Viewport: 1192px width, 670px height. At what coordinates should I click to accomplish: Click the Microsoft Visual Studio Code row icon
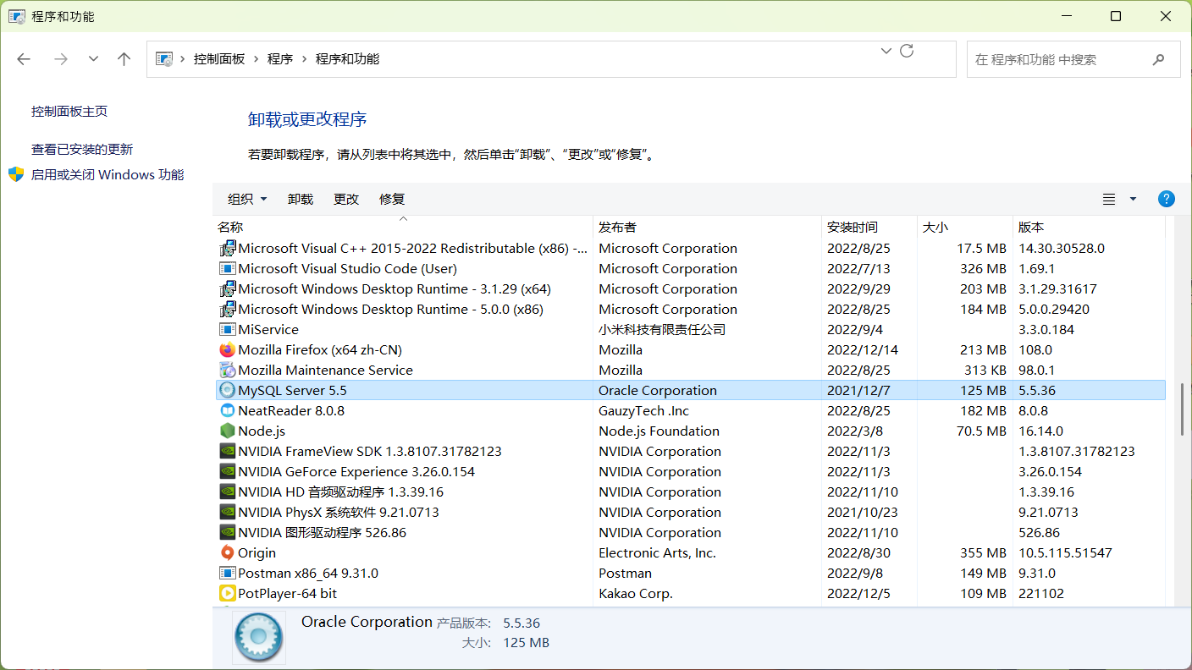(227, 268)
